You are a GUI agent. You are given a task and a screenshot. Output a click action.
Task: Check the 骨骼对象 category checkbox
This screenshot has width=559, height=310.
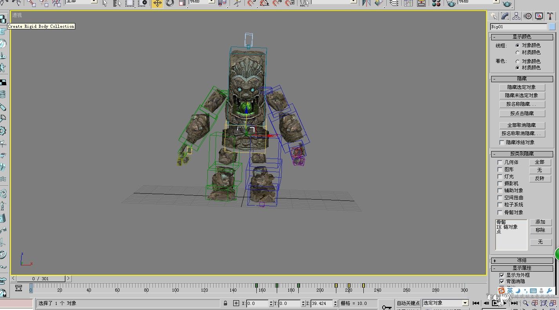pyautogui.click(x=500, y=213)
